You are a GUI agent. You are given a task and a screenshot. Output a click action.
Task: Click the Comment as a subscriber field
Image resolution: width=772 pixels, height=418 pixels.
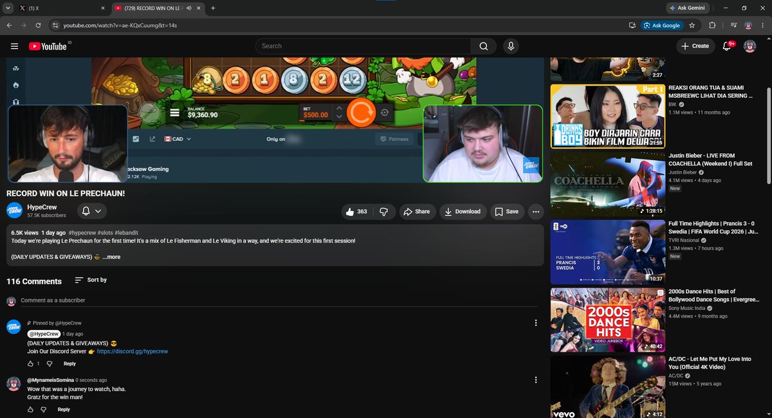coord(278,300)
